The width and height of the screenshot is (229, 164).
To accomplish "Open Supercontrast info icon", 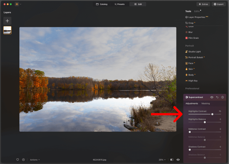I will (x=223, y=97).
